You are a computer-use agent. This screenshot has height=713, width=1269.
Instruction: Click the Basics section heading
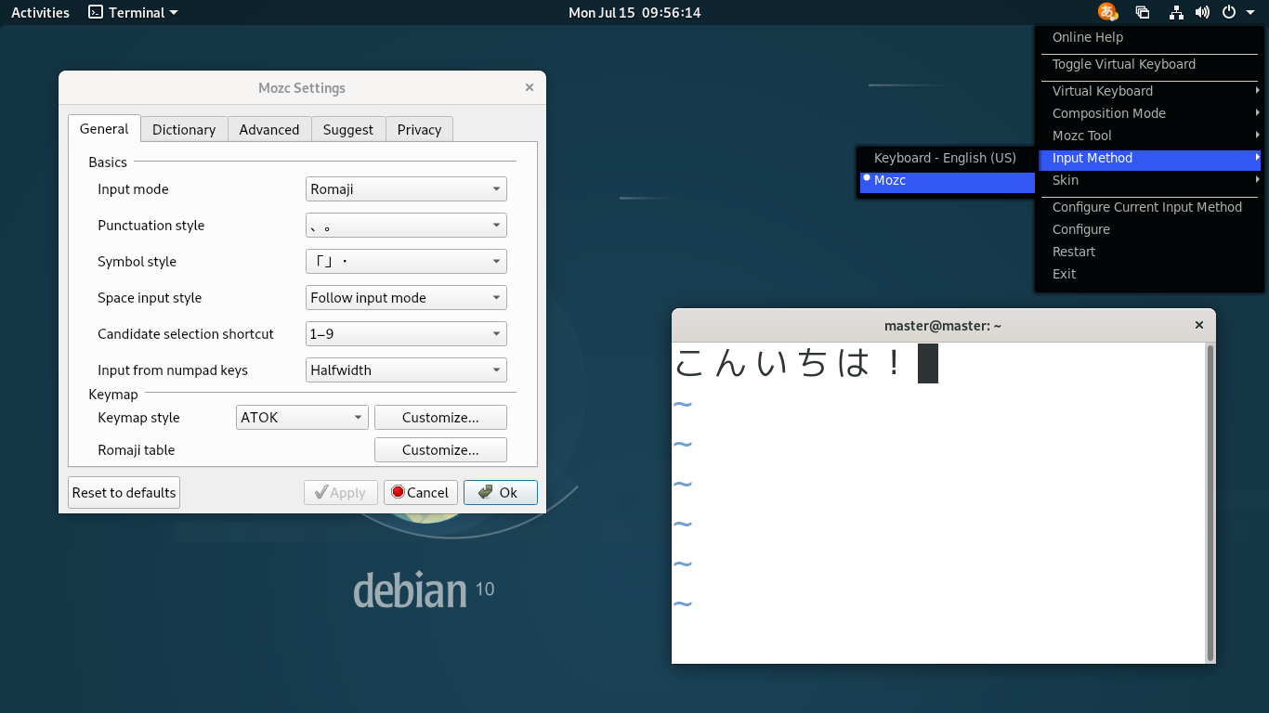(x=108, y=162)
